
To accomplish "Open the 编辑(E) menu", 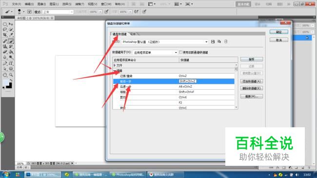I will [29, 4].
